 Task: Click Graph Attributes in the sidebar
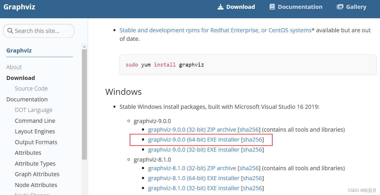37,174
